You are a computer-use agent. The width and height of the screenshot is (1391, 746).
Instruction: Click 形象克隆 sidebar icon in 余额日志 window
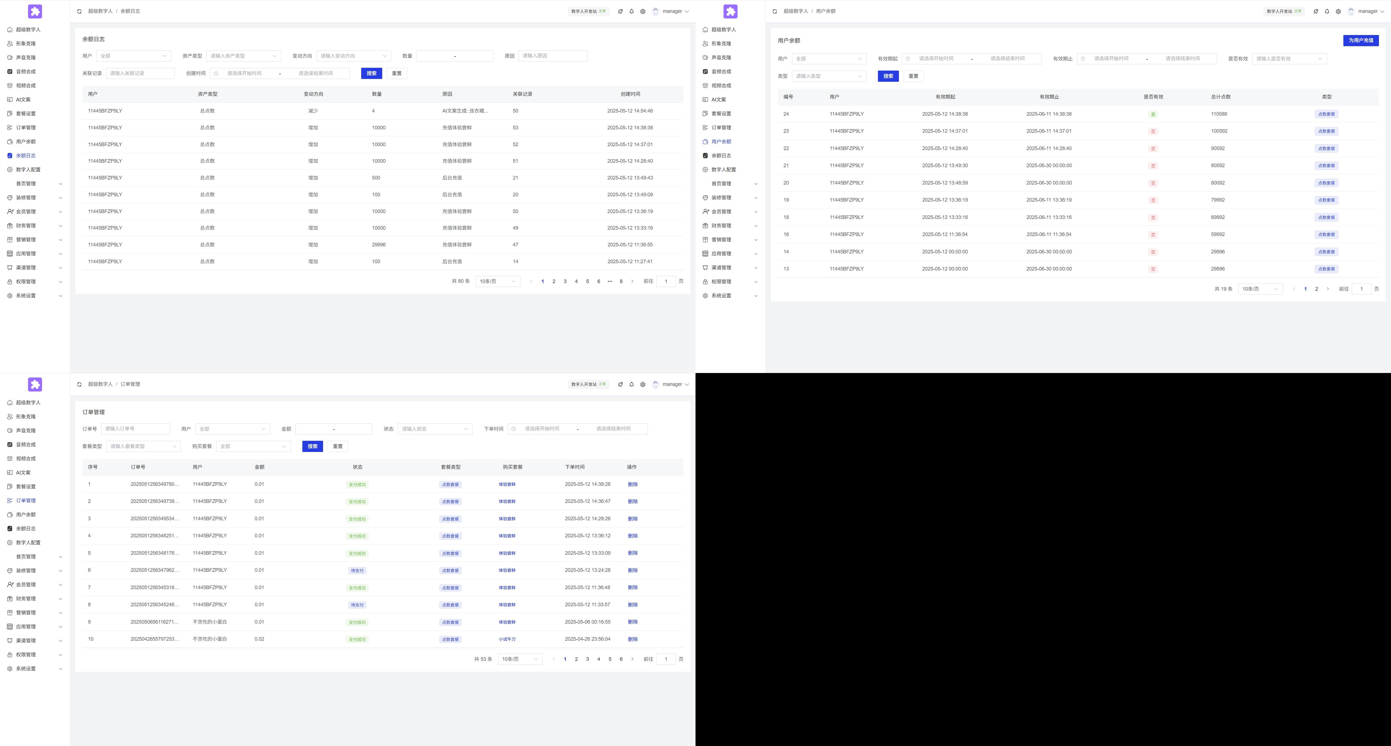coord(10,44)
